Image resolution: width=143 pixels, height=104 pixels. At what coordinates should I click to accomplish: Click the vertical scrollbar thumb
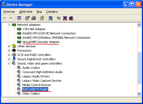(x=139, y=68)
